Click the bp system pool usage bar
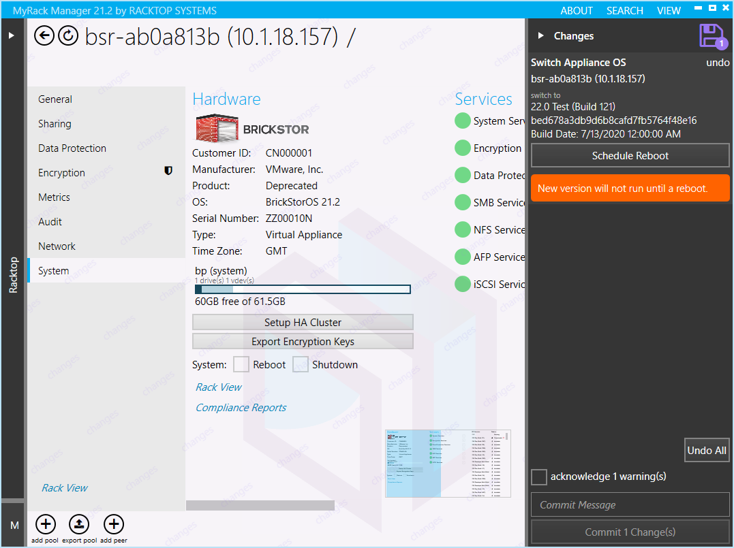This screenshot has width=734, height=548. [x=303, y=289]
